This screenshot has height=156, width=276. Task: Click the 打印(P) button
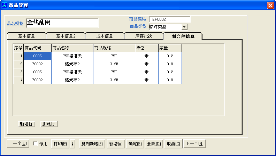pyautogui.click(x=60, y=144)
